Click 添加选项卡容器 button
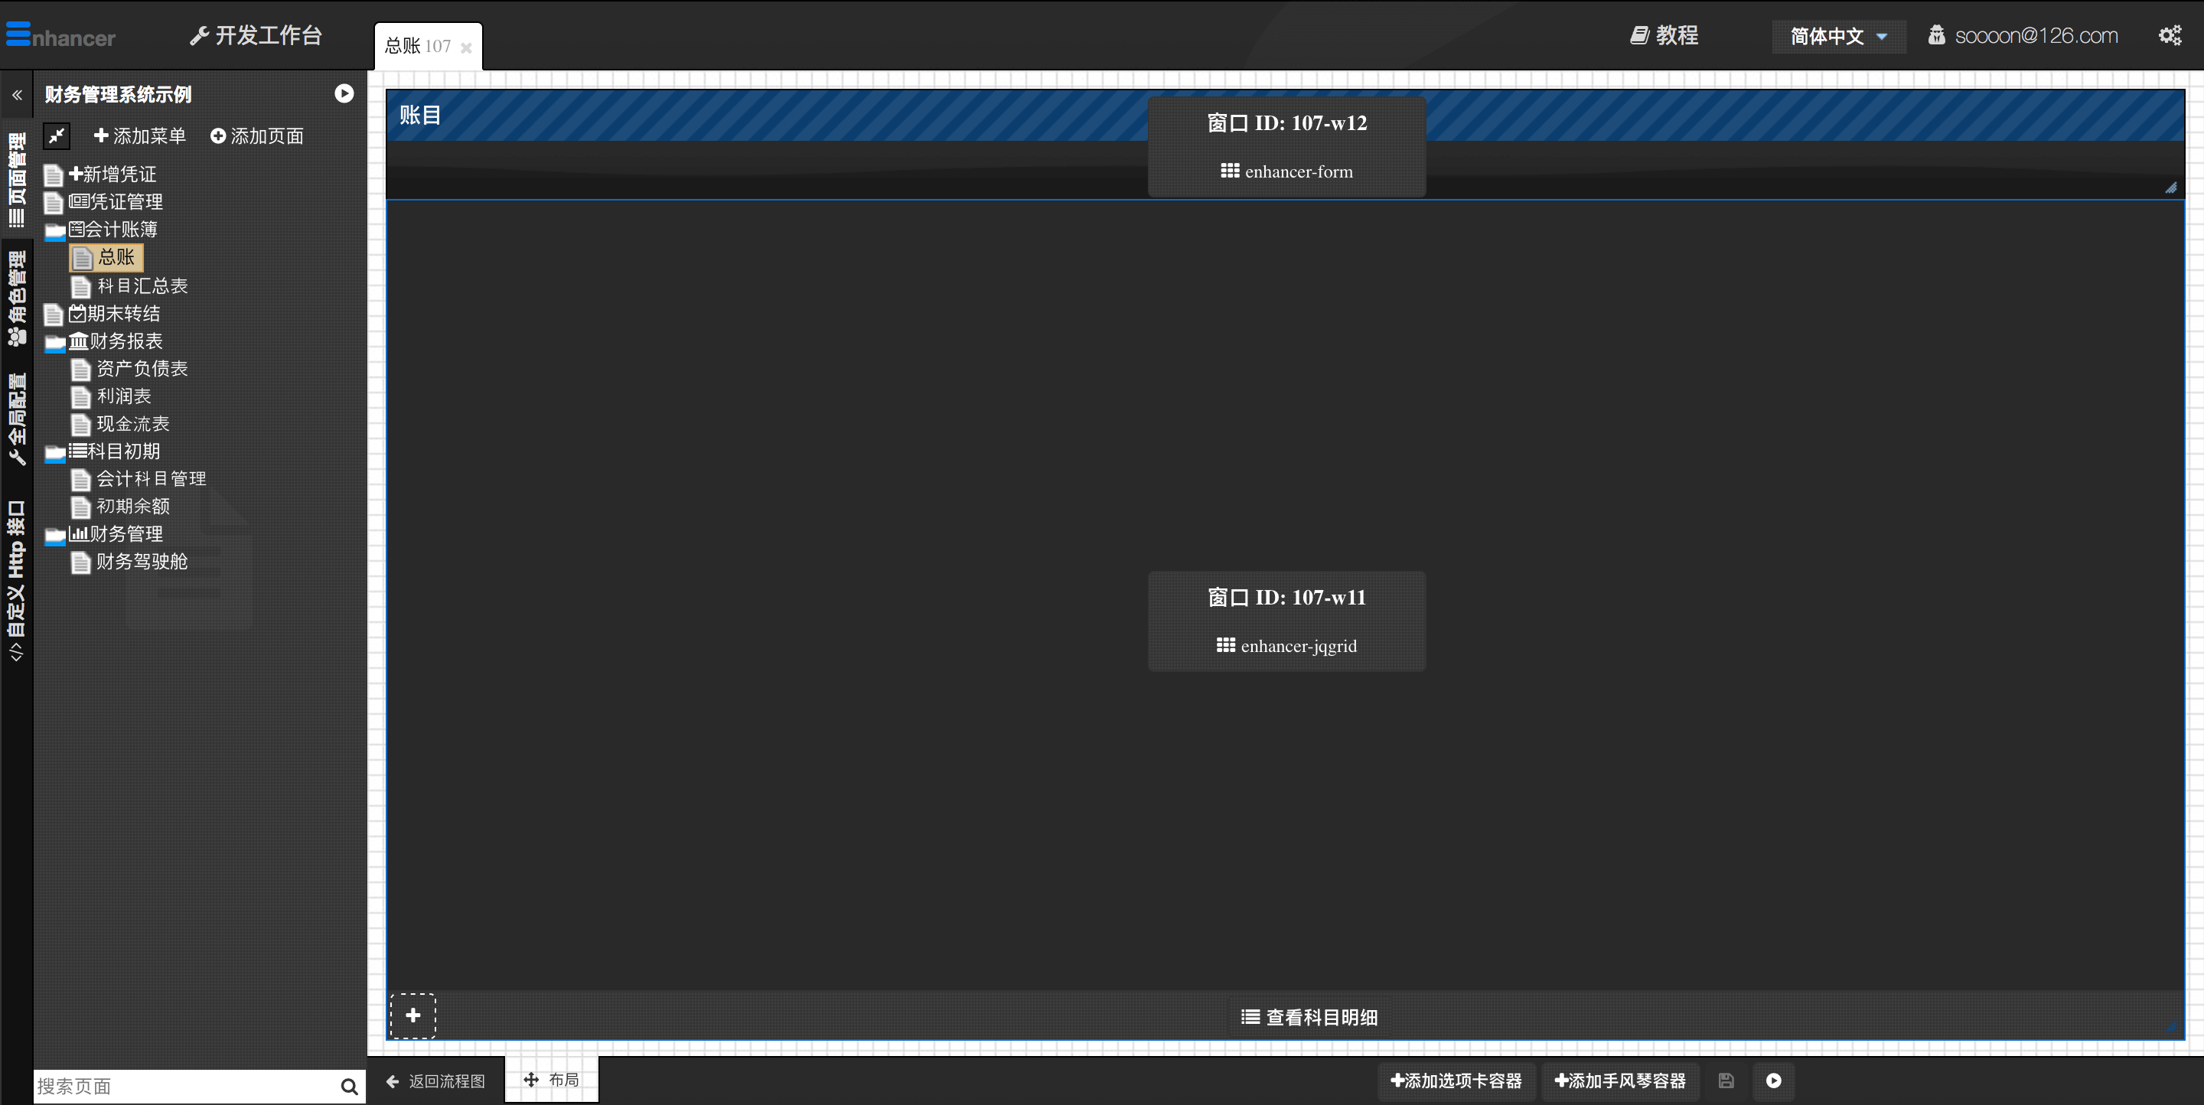Screen dimensions: 2204x1105 pos(1456,1081)
